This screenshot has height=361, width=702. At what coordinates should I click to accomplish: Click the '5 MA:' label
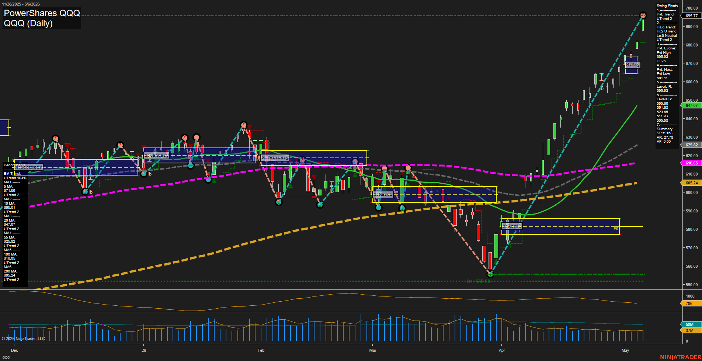[8, 187]
